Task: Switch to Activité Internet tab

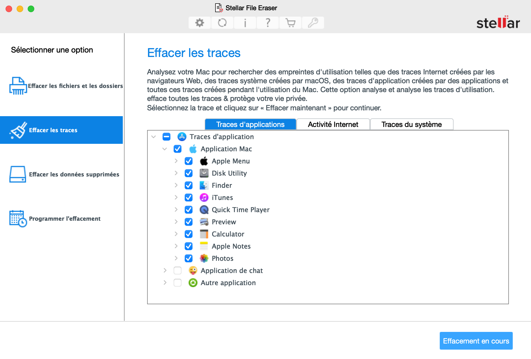Action: (x=333, y=124)
